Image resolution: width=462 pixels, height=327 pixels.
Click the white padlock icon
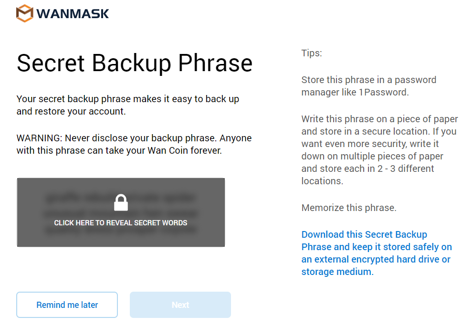[x=121, y=202]
